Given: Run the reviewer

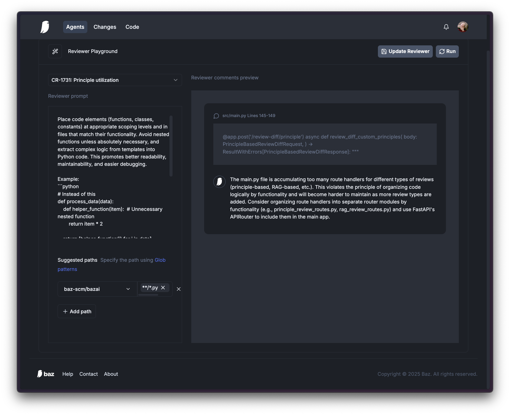Looking at the screenshot, I should [x=447, y=51].
